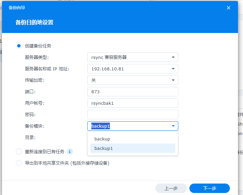Go back with the 上一步 button
This screenshot has height=195, width=243.
tap(171, 188)
